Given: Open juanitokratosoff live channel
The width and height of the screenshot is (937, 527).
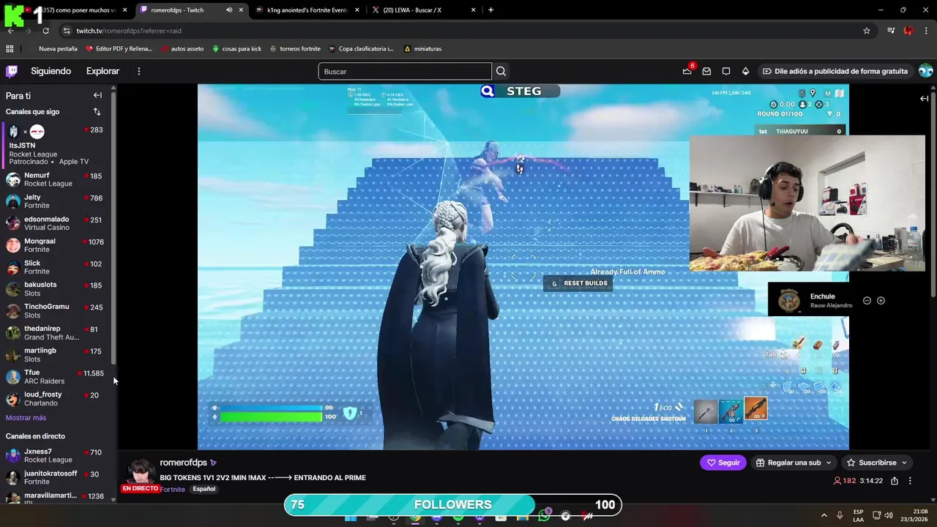Looking at the screenshot, I should [56, 477].
